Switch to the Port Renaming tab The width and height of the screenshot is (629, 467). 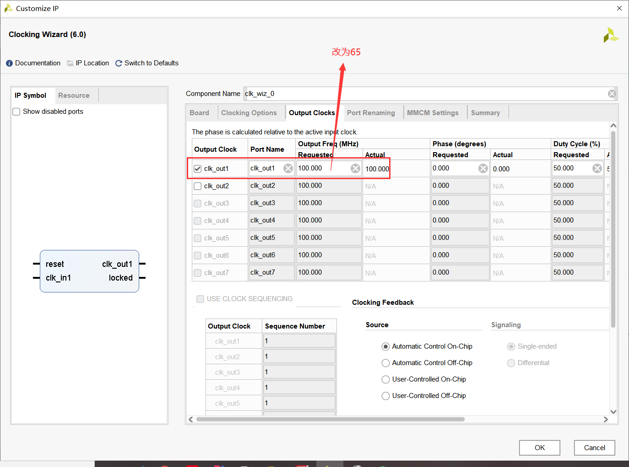coord(371,113)
